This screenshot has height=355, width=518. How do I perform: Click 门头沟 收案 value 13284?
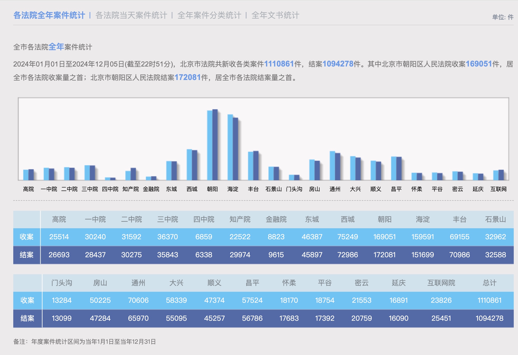click(62, 300)
